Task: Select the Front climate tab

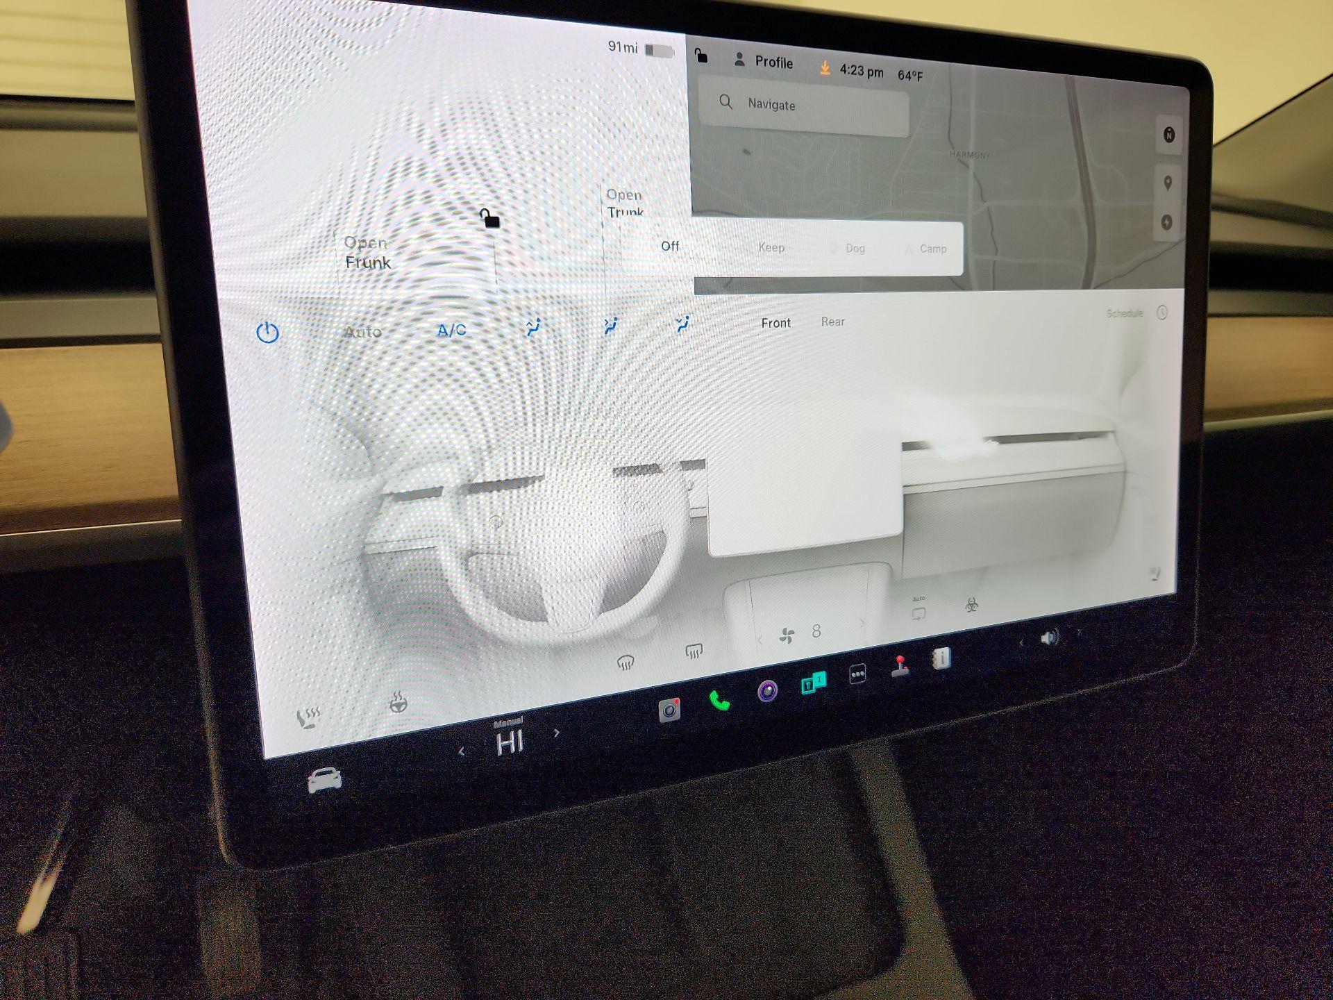Action: tap(776, 322)
